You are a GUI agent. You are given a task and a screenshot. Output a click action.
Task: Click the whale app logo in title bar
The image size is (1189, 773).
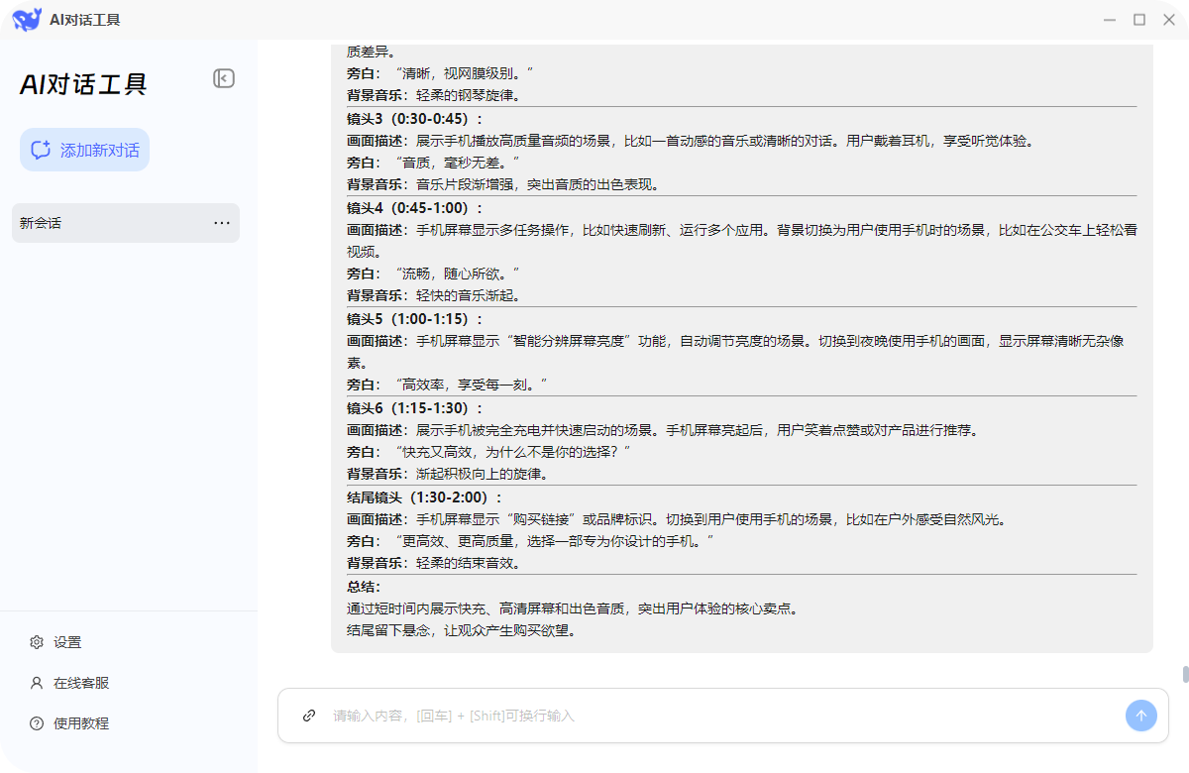pos(27,19)
